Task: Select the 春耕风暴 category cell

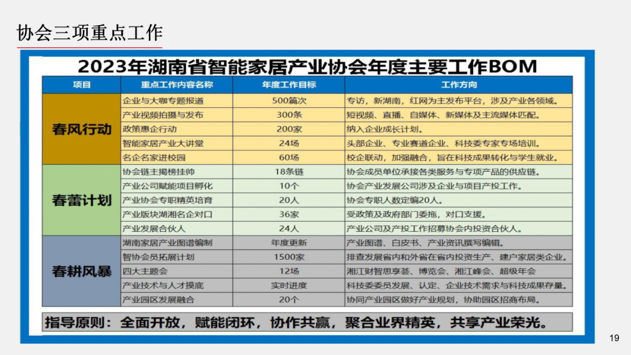Action: click(81, 272)
